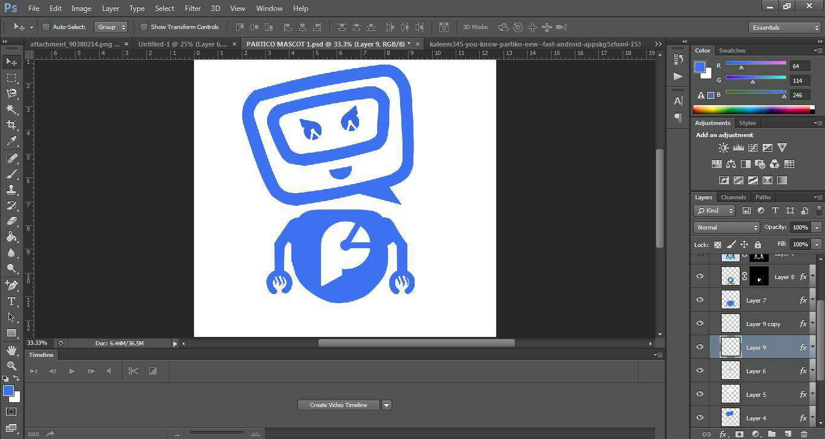The image size is (825, 439).
Task: Add a Brightness/Contrast adjustment
Action: click(x=723, y=148)
